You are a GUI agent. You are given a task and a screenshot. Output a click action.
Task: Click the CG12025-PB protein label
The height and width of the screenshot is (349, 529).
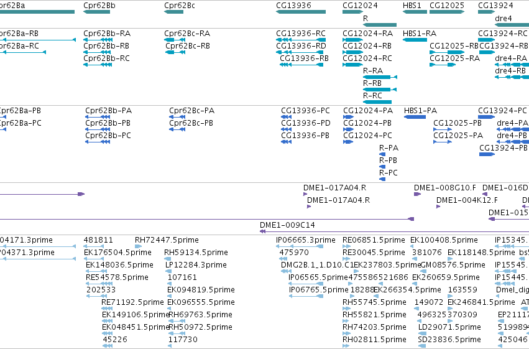pos(458,124)
